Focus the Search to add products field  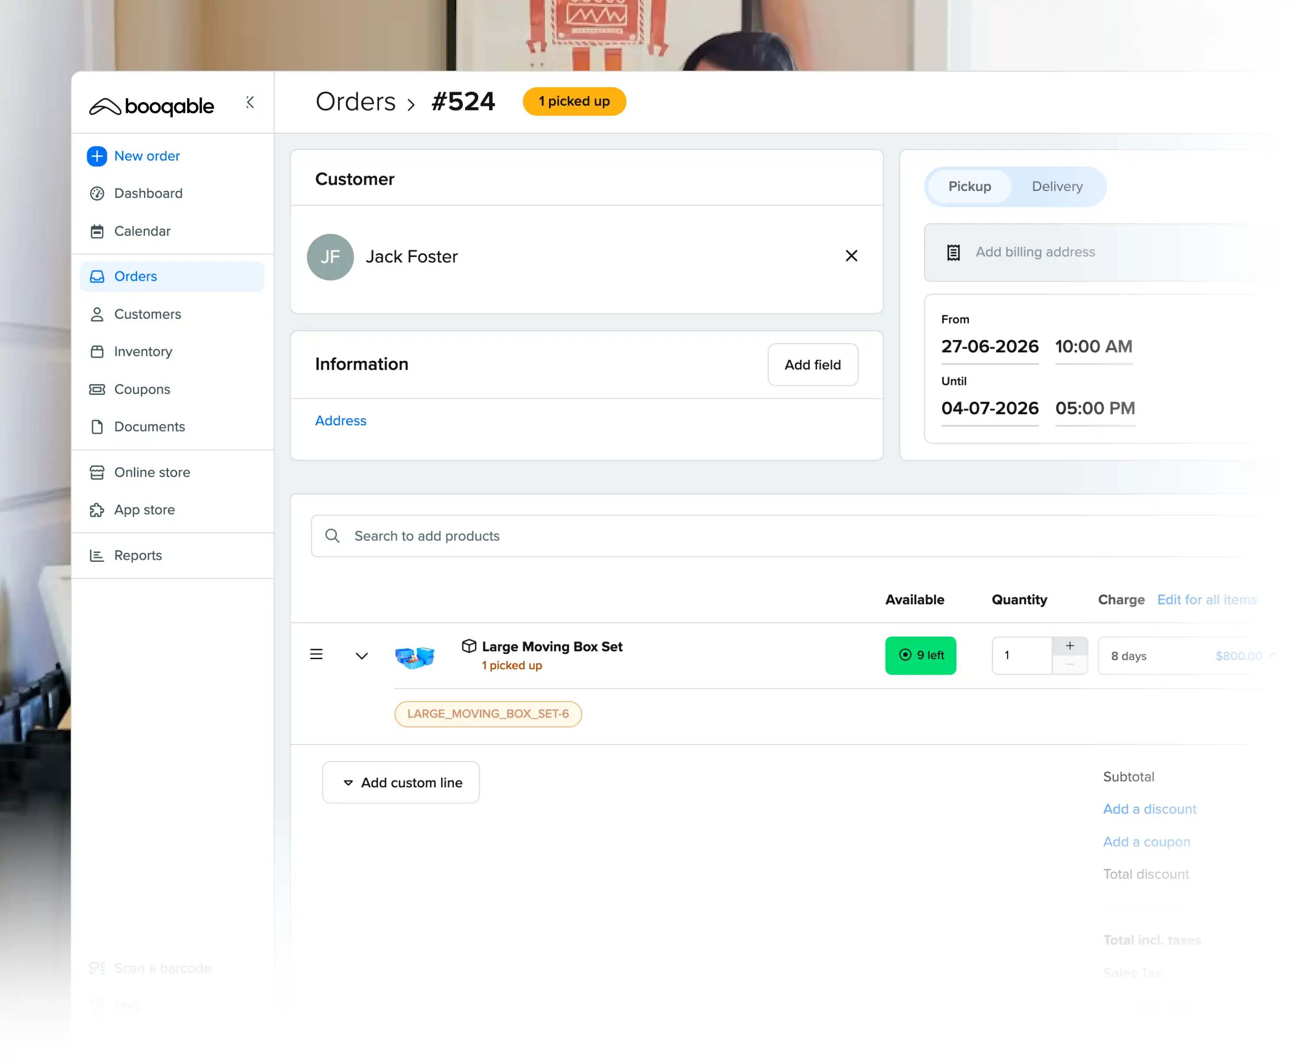(x=783, y=536)
